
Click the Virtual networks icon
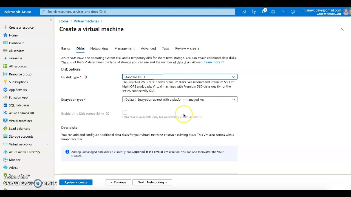tap(5, 144)
